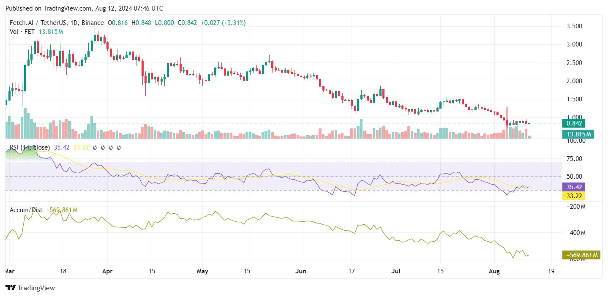
Task: Select the RSI (14, close) indicator legend
Action: pos(30,147)
